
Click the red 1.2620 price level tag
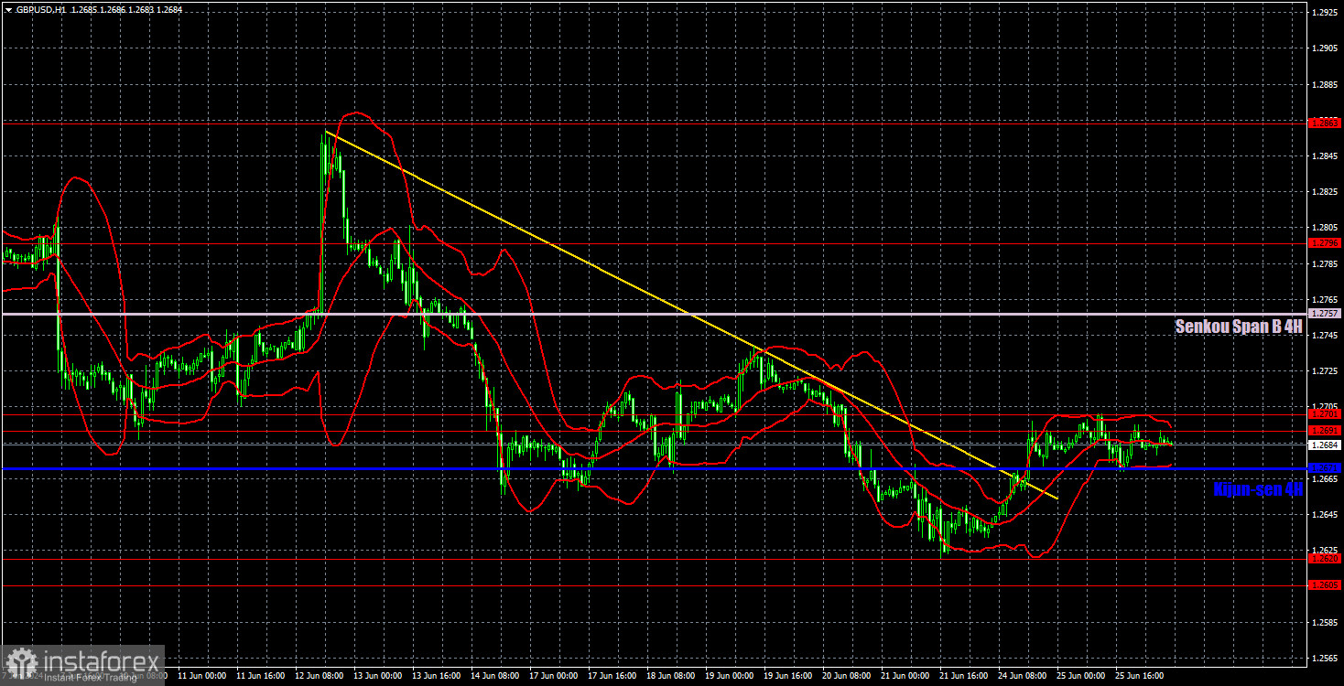[1325, 558]
